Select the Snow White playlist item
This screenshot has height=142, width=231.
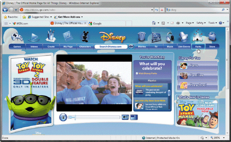pos(151,105)
